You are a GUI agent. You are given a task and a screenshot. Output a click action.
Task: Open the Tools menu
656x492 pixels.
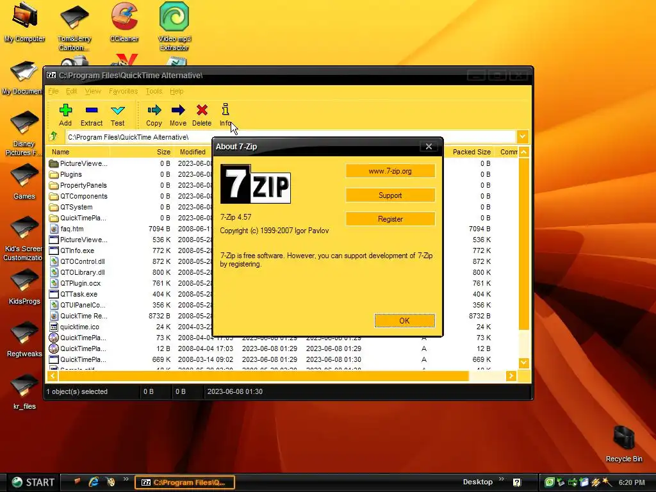coord(154,91)
